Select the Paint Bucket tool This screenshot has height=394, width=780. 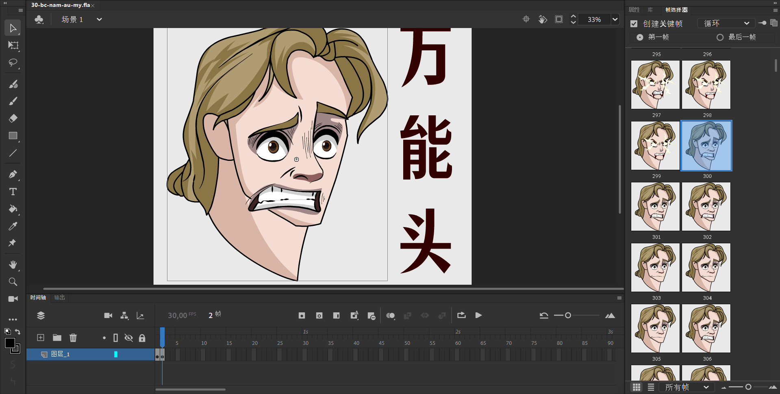tap(13, 209)
